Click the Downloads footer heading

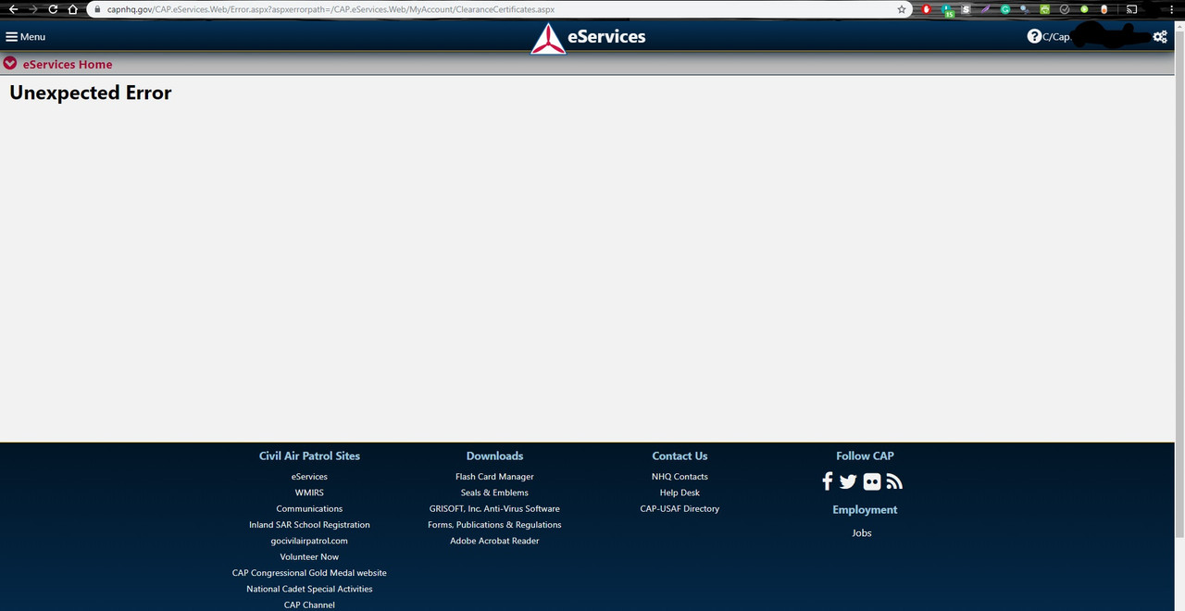[494, 455]
